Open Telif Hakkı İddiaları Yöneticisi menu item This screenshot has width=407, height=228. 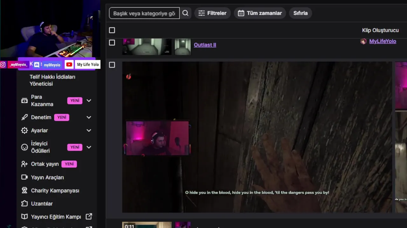pos(52,80)
